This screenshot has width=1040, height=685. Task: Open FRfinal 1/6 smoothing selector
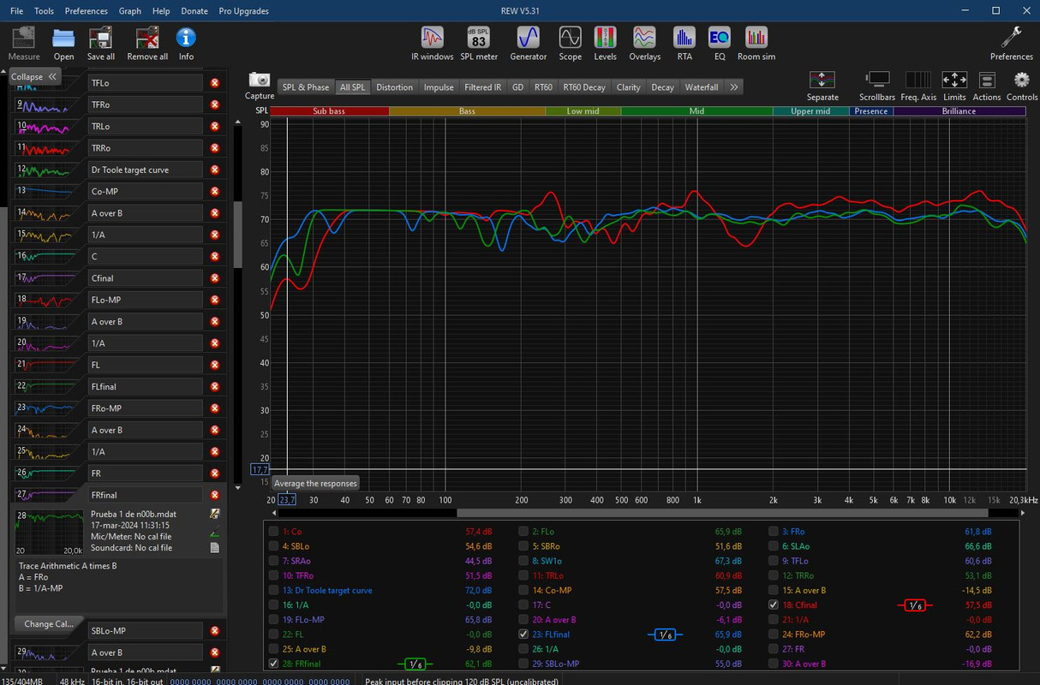pyautogui.click(x=415, y=664)
